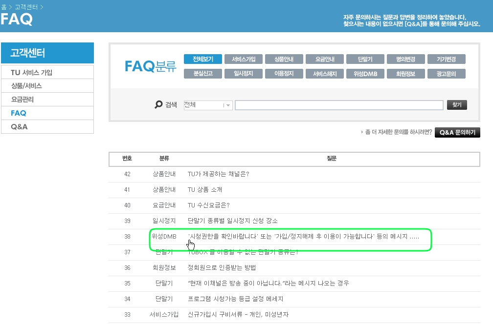This screenshot has height=324, width=493.
Task: Open question 'TU 상품 소개'
Action: (x=204, y=190)
